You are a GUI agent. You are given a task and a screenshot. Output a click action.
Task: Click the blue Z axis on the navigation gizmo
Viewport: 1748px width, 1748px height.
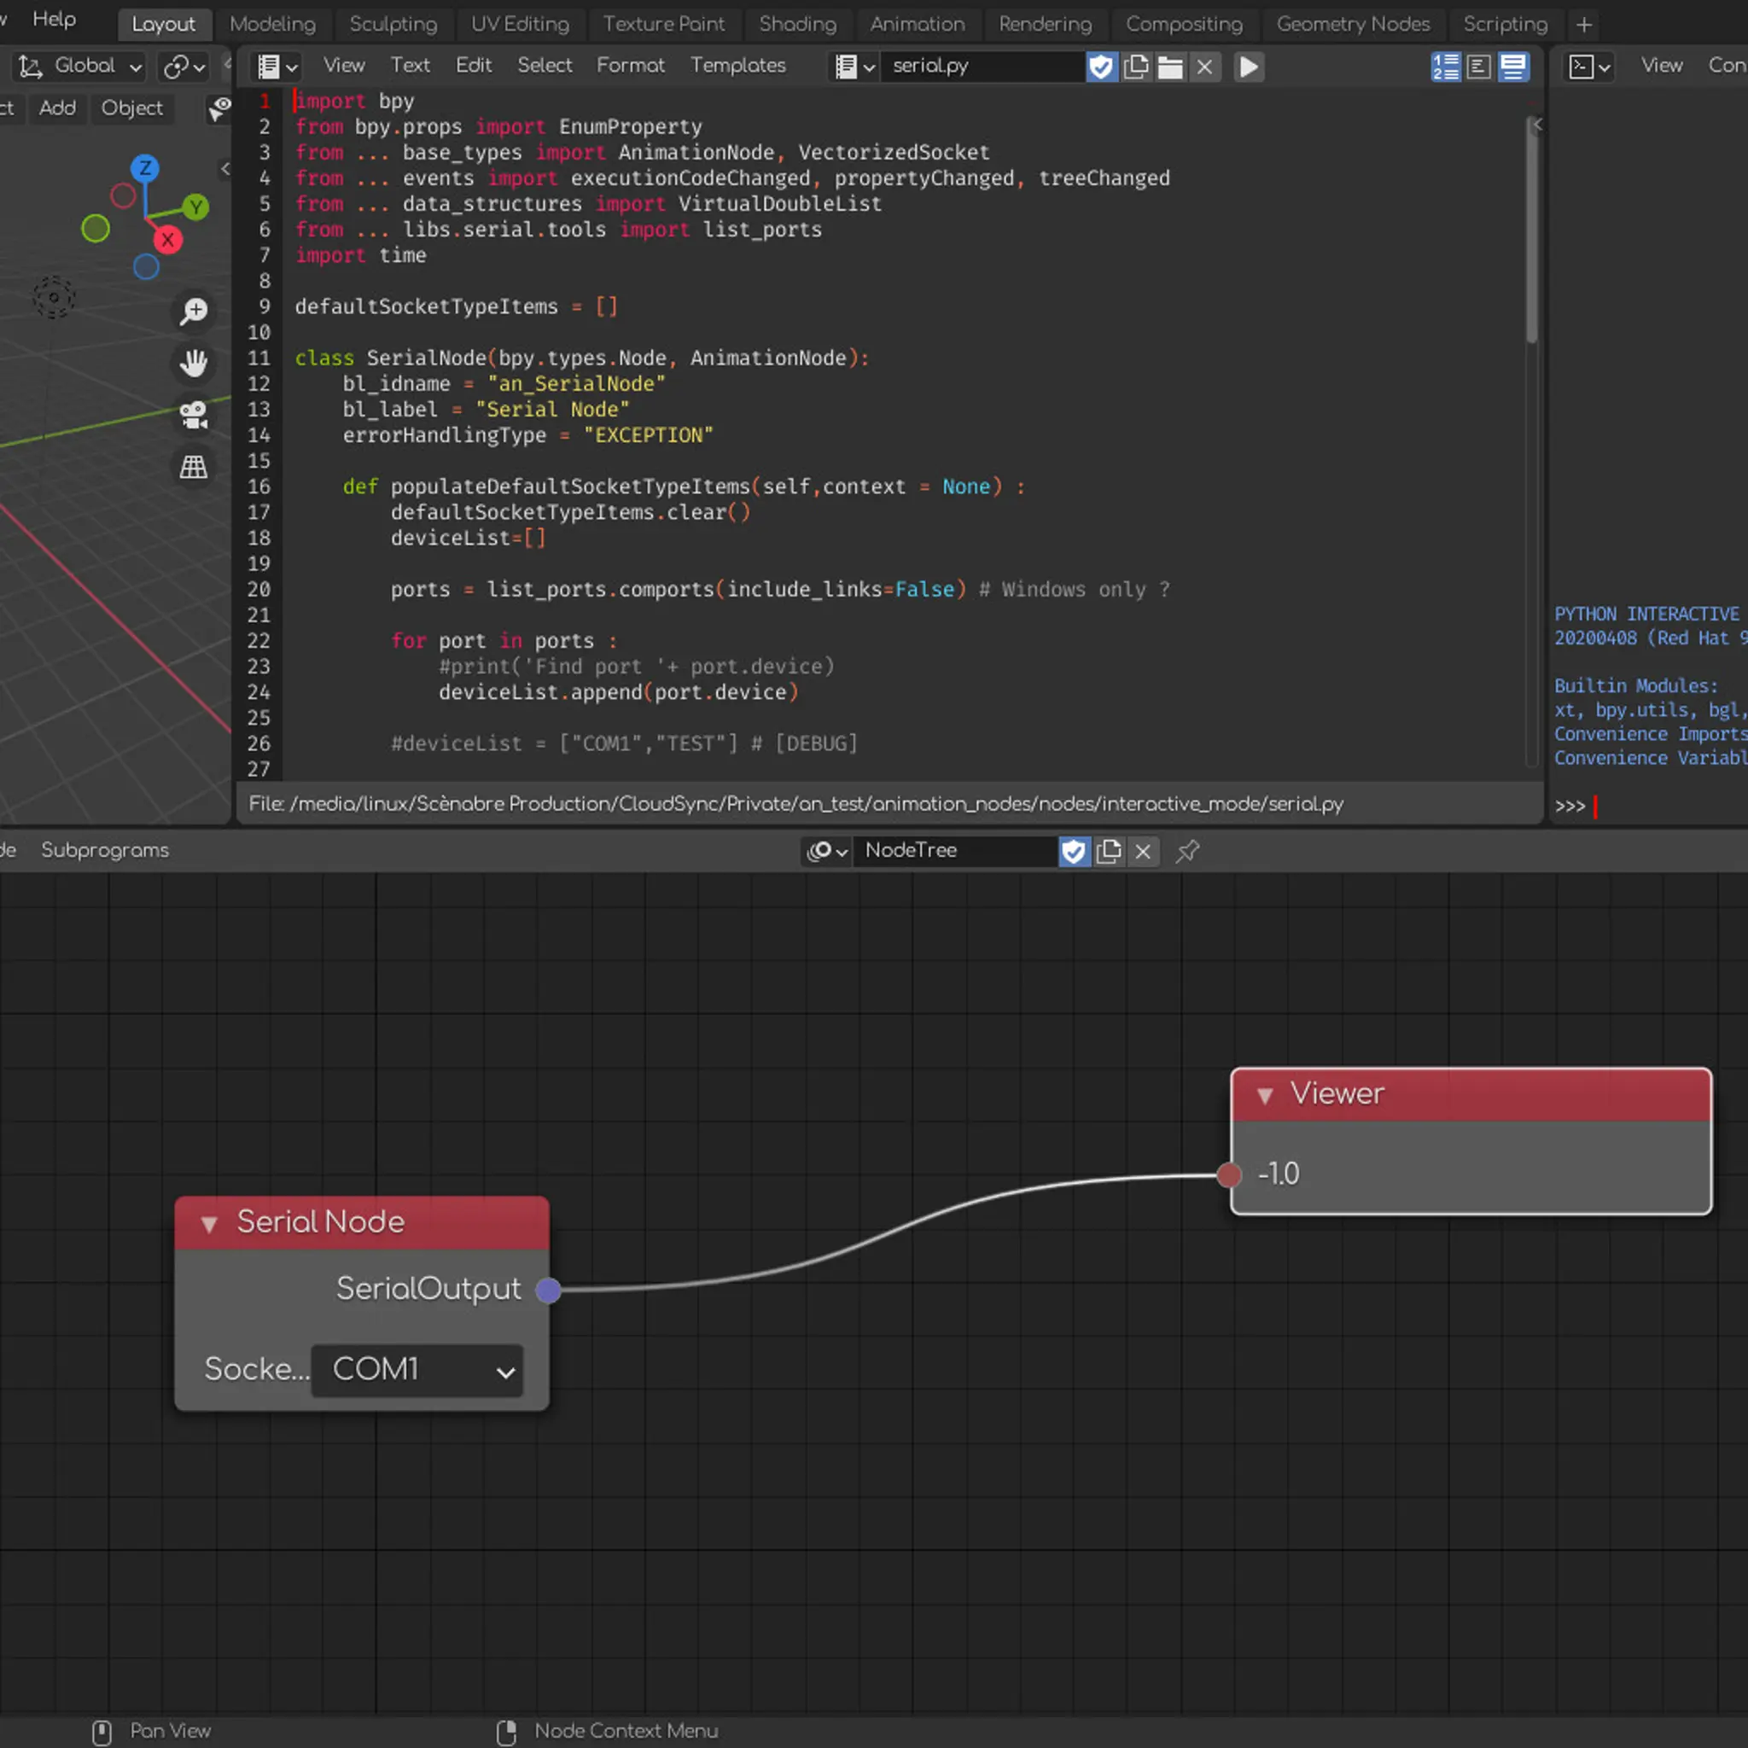click(145, 168)
